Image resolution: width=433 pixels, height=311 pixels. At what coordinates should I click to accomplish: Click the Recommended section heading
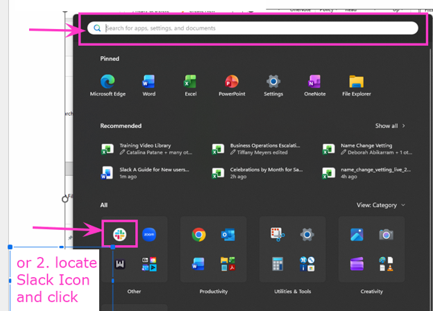pyautogui.click(x=121, y=126)
